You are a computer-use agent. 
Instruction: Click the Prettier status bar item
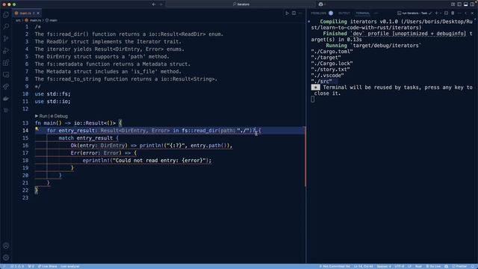click(460, 267)
